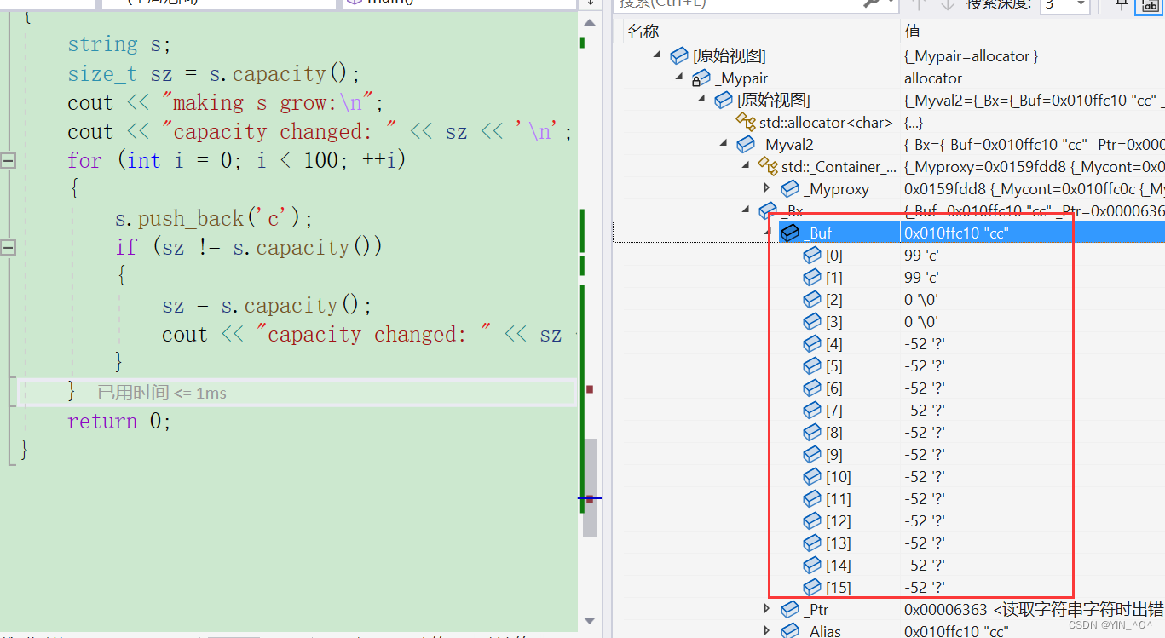This screenshot has width=1165, height=638.
Task: Click the top [原始视图] cube icon
Action: point(679,56)
